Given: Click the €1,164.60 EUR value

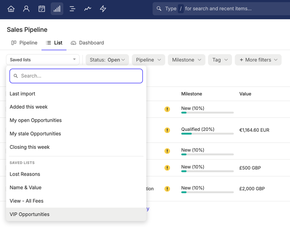Looking at the screenshot, I should tap(254, 130).
